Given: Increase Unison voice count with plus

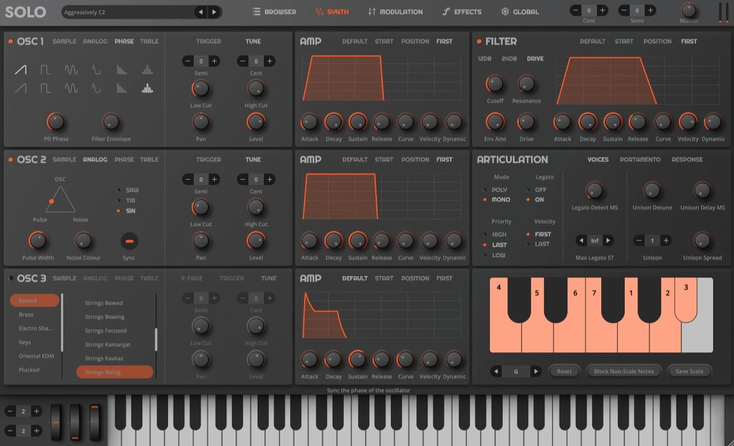Looking at the screenshot, I should point(666,241).
